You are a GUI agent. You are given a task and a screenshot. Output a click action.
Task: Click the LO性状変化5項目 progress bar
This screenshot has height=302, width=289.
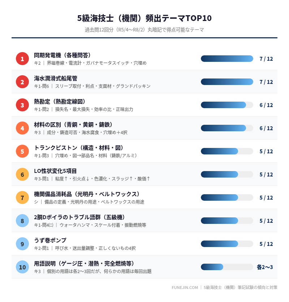(227, 174)
